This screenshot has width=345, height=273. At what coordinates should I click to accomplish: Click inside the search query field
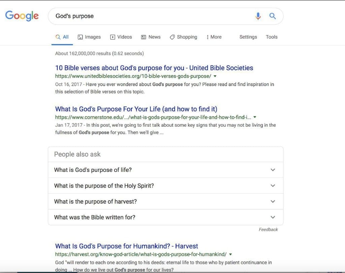(135, 16)
